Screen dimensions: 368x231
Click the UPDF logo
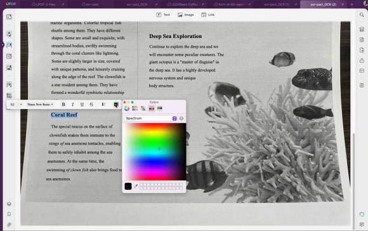tap(11, 4)
